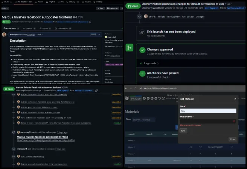Open 'build: post history database viewer' commit link
247x169 pixels.
(39, 107)
